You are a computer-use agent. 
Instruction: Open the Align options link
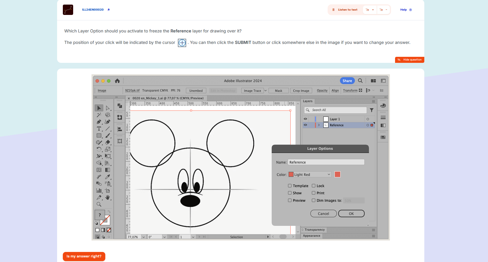click(335, 91)
